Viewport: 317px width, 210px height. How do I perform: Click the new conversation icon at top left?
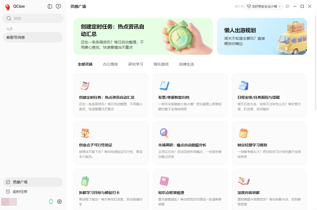[x=58, y=6]
